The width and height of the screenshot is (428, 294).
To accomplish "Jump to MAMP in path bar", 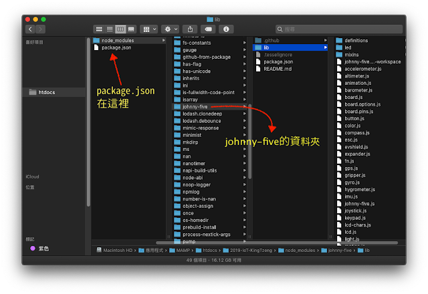I will [180, 250].
